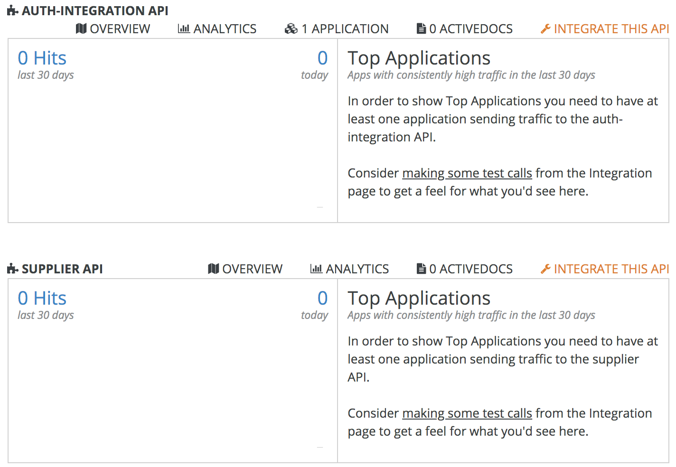Screen dimensions: 676x467
Task: Click today's hit count in Supplier API panel
Action: click(322, 299)
